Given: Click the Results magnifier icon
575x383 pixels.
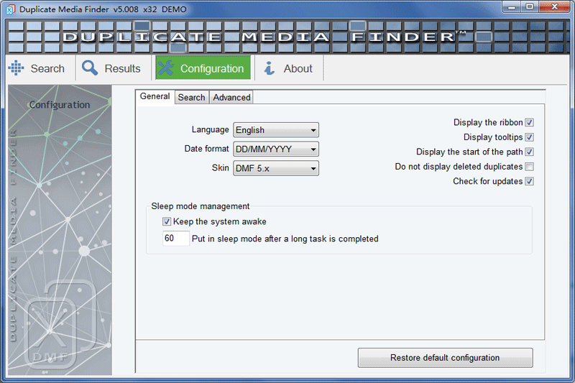Looking at the screenshot, I should (x=90, y=68).
